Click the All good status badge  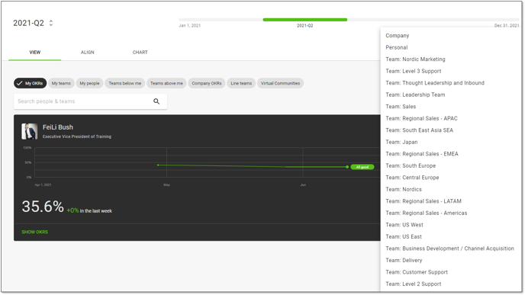[x=362, y=167]
